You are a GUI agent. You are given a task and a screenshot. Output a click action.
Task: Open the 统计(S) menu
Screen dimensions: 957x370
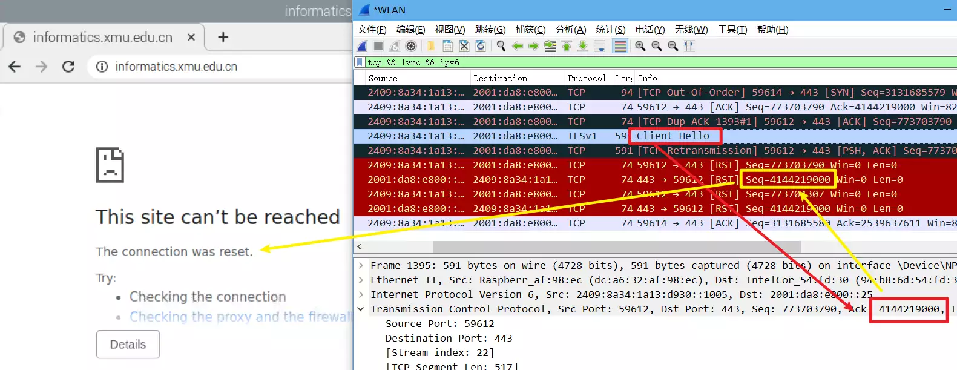(x=610, y=30)
